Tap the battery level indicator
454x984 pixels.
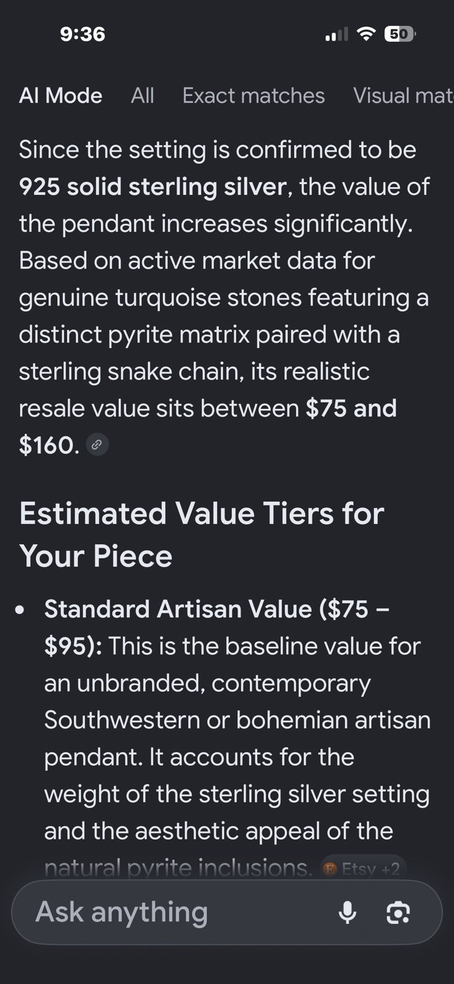point(400,34)
